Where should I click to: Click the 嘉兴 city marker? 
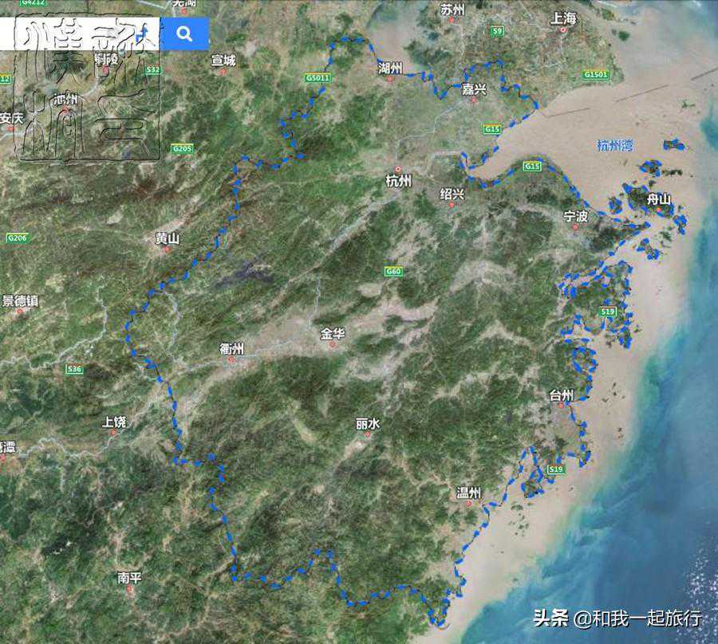474,89
